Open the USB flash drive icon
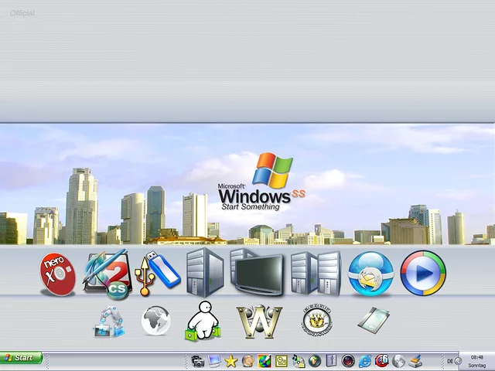The width and height of the screenshot is (495, 371). [159, 273]
